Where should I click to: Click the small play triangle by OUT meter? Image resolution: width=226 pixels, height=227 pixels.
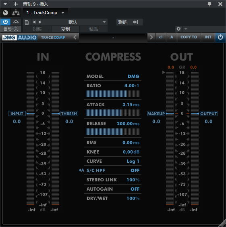click(164, 72)
